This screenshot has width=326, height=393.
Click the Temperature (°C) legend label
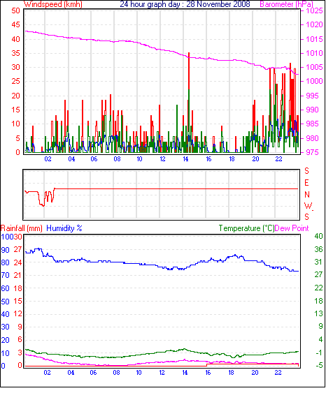pyautogui.click(x=246, y=228)
